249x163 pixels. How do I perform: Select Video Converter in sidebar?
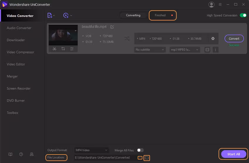23,16
